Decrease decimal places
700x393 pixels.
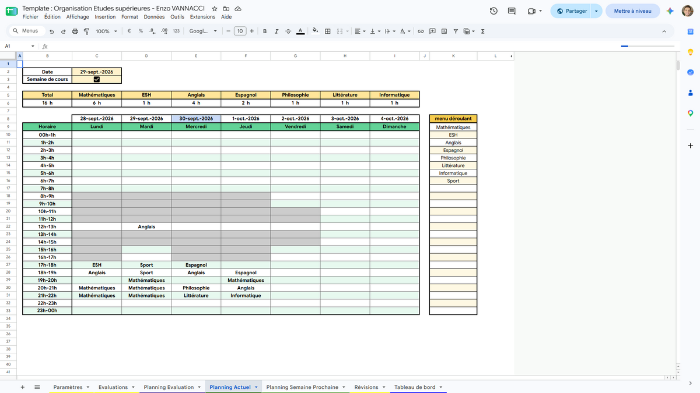coord(152,31)
